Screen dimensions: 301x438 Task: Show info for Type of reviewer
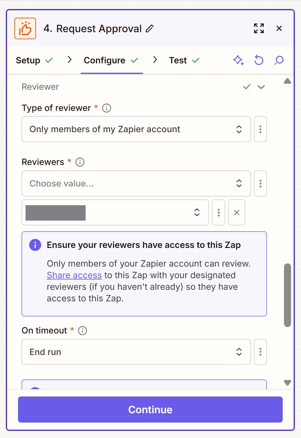pos(107,108)
